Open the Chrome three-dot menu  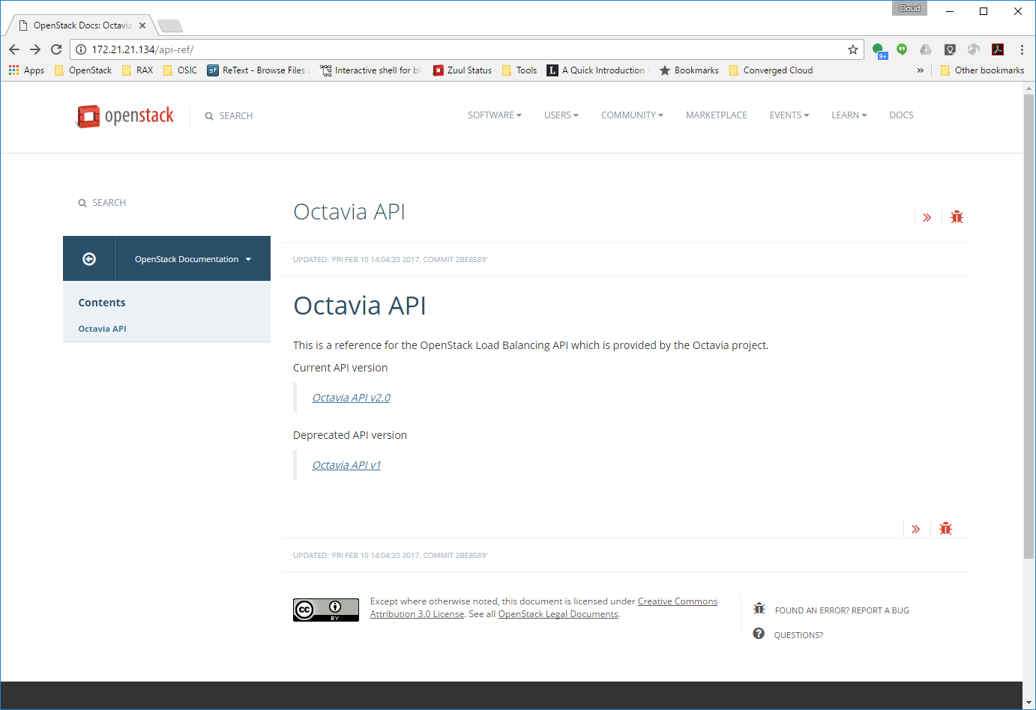coord(1021,49)
